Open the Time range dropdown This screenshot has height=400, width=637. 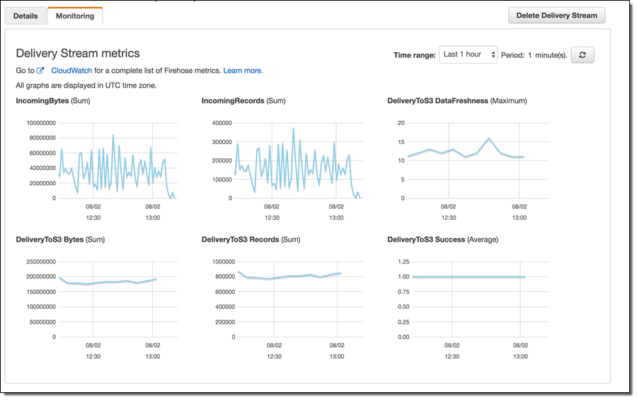tap(468, 54)
